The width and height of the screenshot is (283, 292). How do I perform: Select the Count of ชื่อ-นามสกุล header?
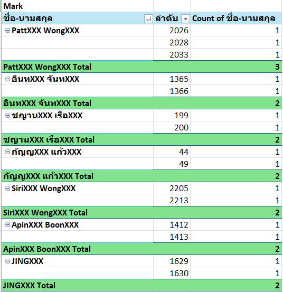pos(236,18)
